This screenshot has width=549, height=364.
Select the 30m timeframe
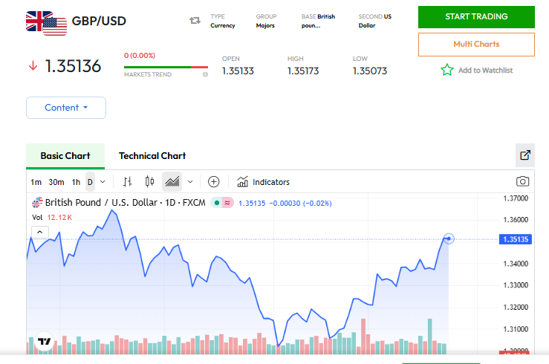(56, 182)
